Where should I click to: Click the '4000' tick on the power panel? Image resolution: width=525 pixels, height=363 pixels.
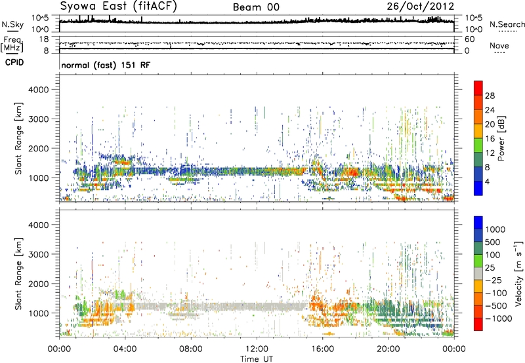[x=38, y=90]
